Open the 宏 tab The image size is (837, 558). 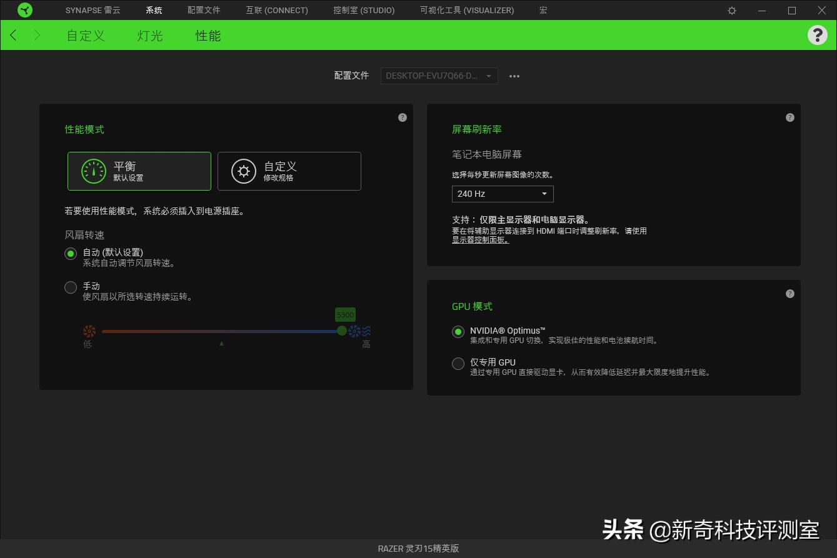coord(543,11)
